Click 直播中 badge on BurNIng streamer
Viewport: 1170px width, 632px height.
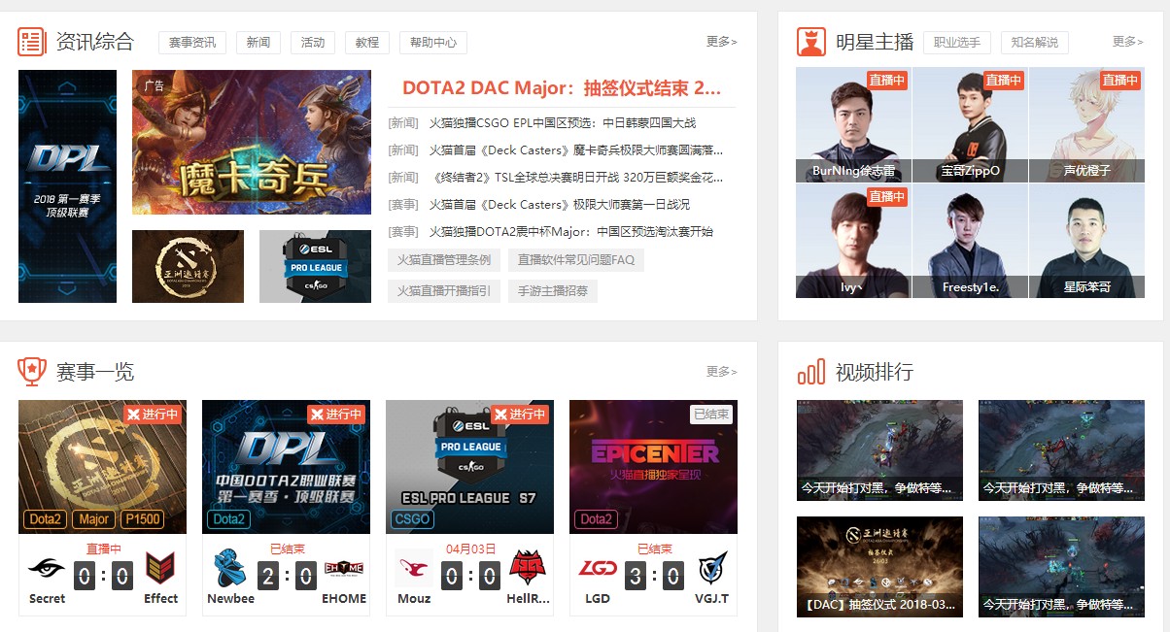[887, 81]
